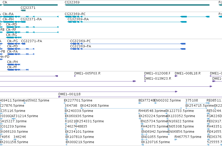Click EST label EN15734.5prime
222x146 pixels.
154,121
